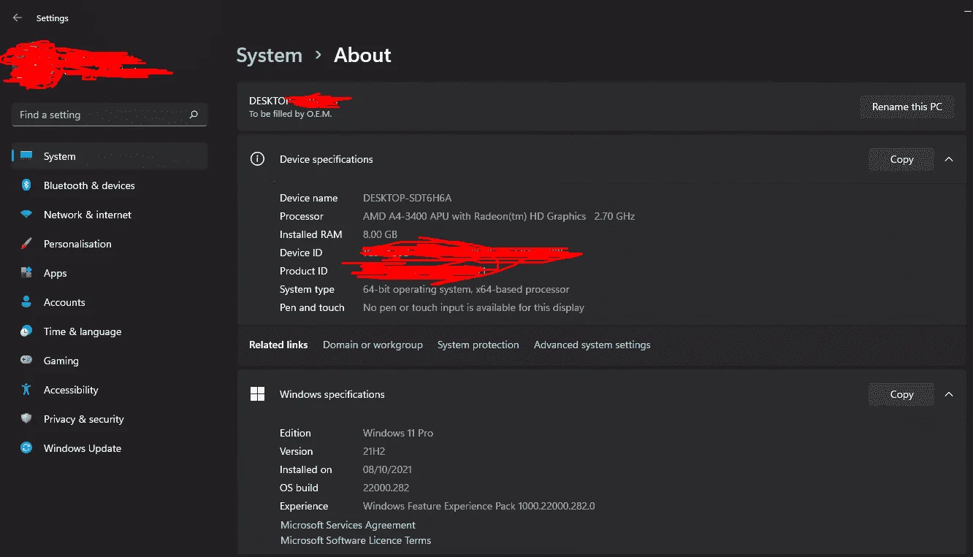Click the System monitor icon in the sidebar
Image resolution: width=973 pixels, height=557 pixels.
point(26,156)
